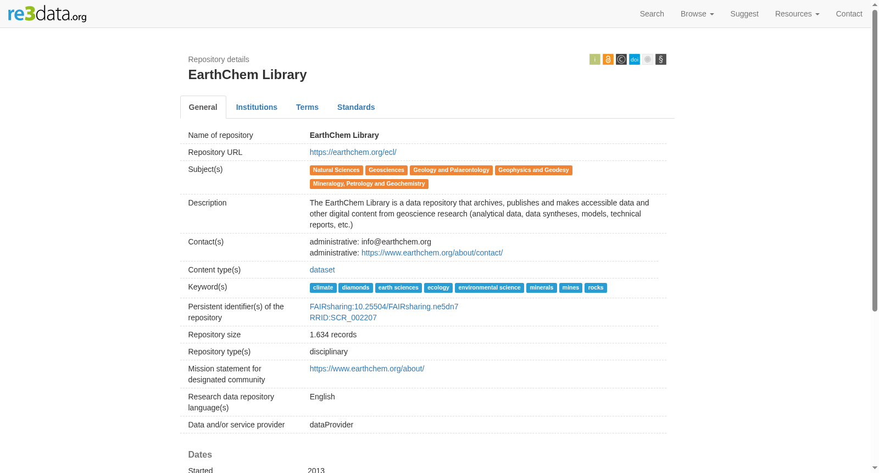Open the Suggest page
Screen dimensions: 879x473
click(x=744, y=14)
